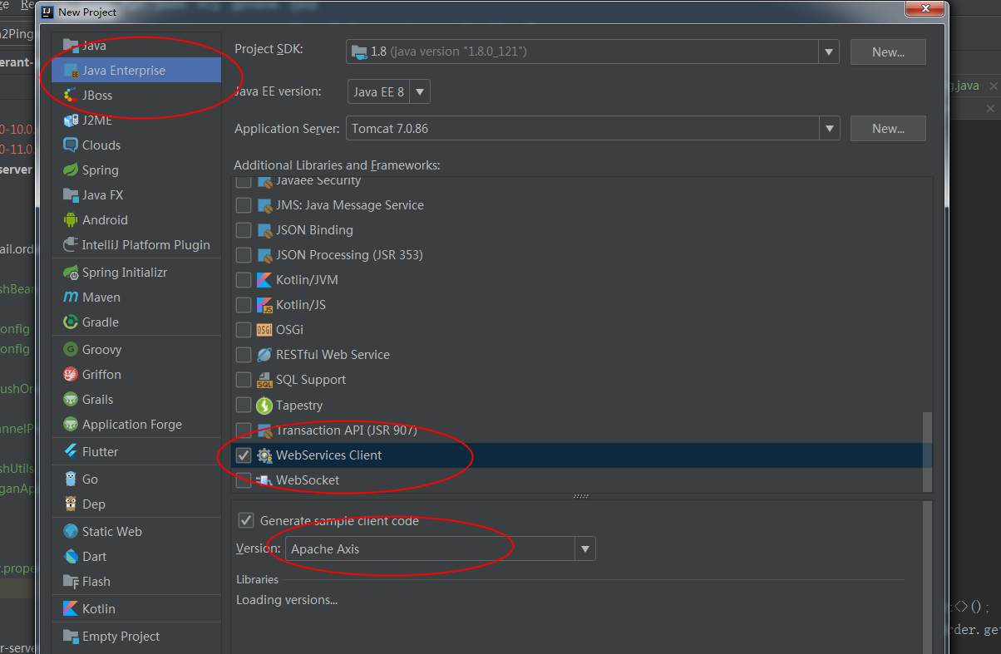Enable JMS: Java Message Service checkbox
The image size is (1001, 654).
point(244,205)
